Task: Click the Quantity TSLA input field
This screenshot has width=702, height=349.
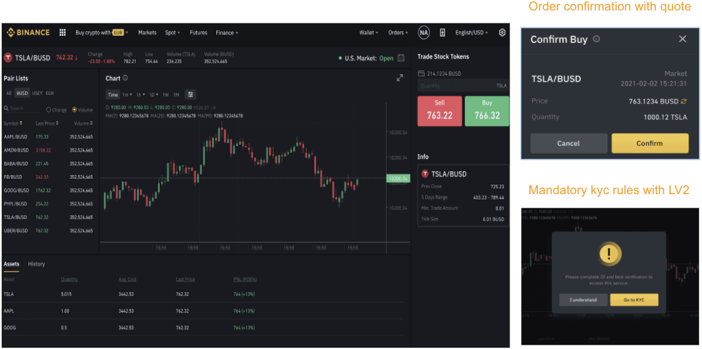Action: pyautogui.click(x=463, y=86)
